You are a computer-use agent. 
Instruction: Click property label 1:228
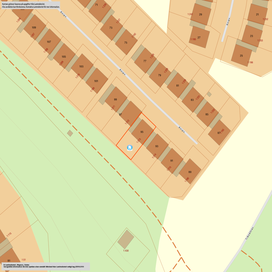pos(152,56)
